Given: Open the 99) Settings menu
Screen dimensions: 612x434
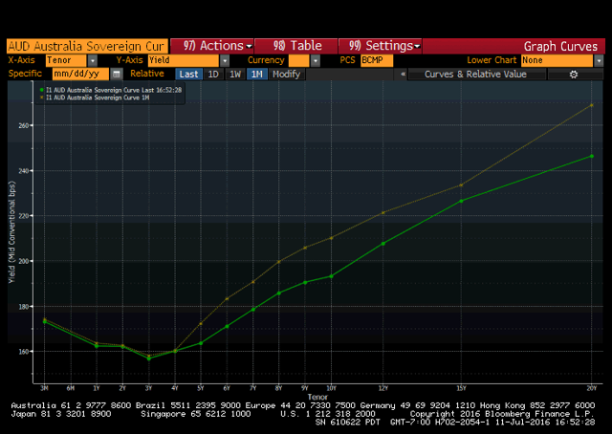Looking at the screenshot, I should tap(381, 46).
